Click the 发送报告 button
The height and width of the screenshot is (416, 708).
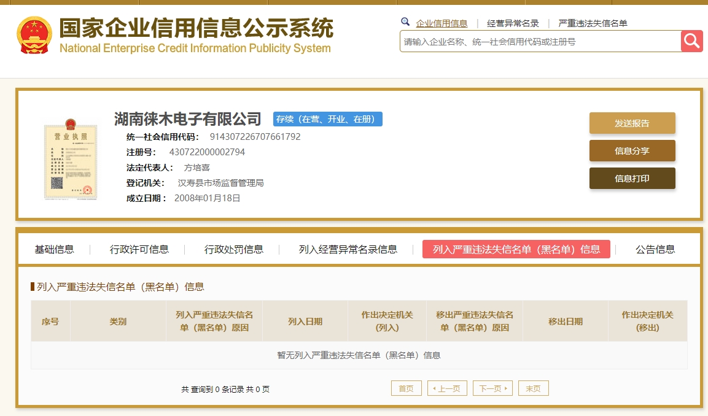tap(632, 123)
